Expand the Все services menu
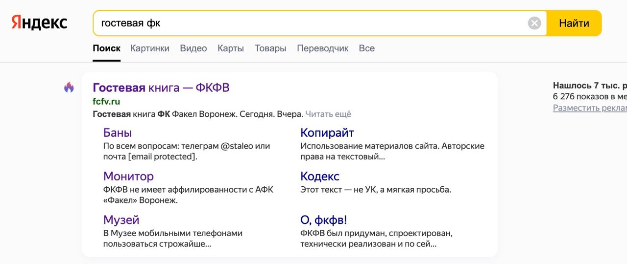The image size is (627, 264). (x=366, y=48)
